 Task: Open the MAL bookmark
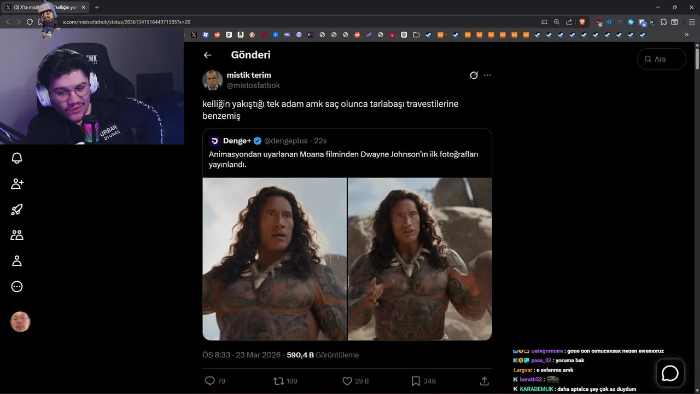(x=287, y=34)
